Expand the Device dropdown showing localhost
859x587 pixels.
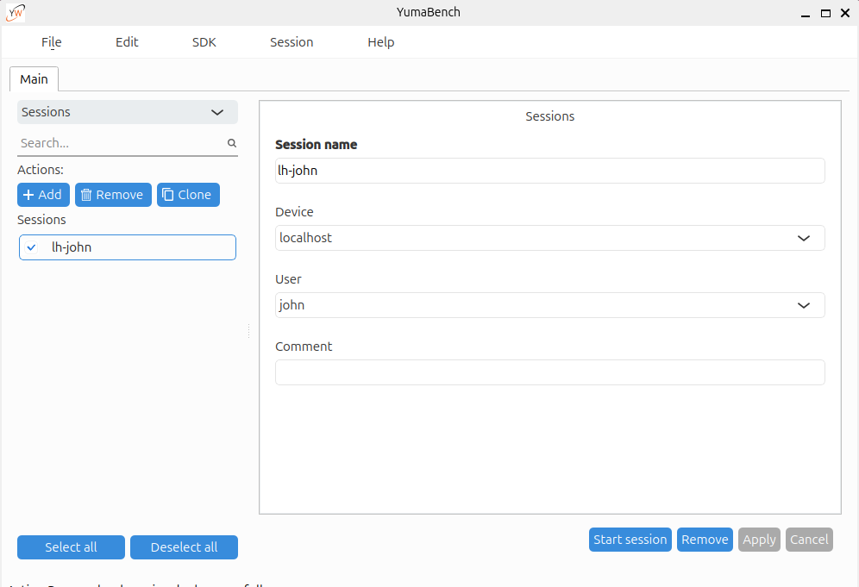click(550, 238)
